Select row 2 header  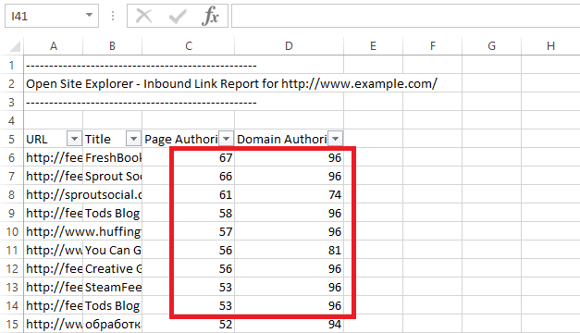12,83
